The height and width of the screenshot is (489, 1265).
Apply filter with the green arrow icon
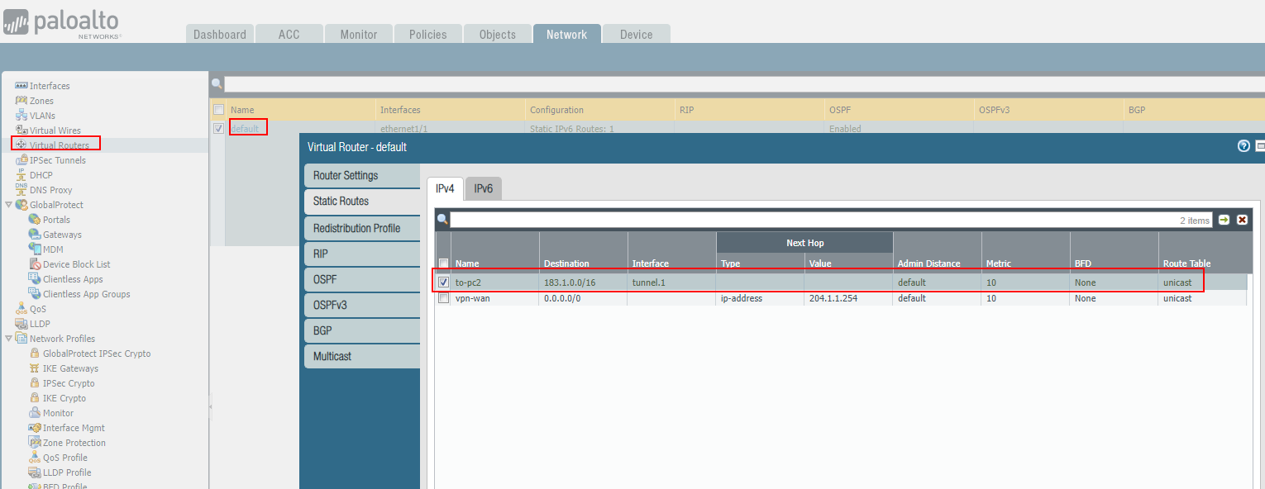click(x=1224, y=220)
